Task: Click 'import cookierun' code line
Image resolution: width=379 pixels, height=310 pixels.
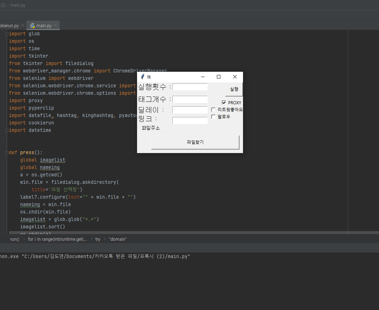Action: point(31,123)
